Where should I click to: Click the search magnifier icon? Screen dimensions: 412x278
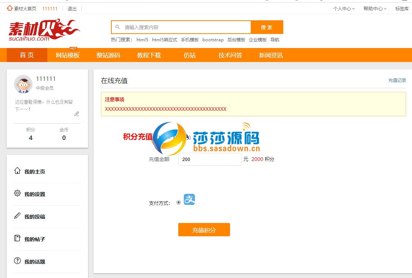[118, 27]
